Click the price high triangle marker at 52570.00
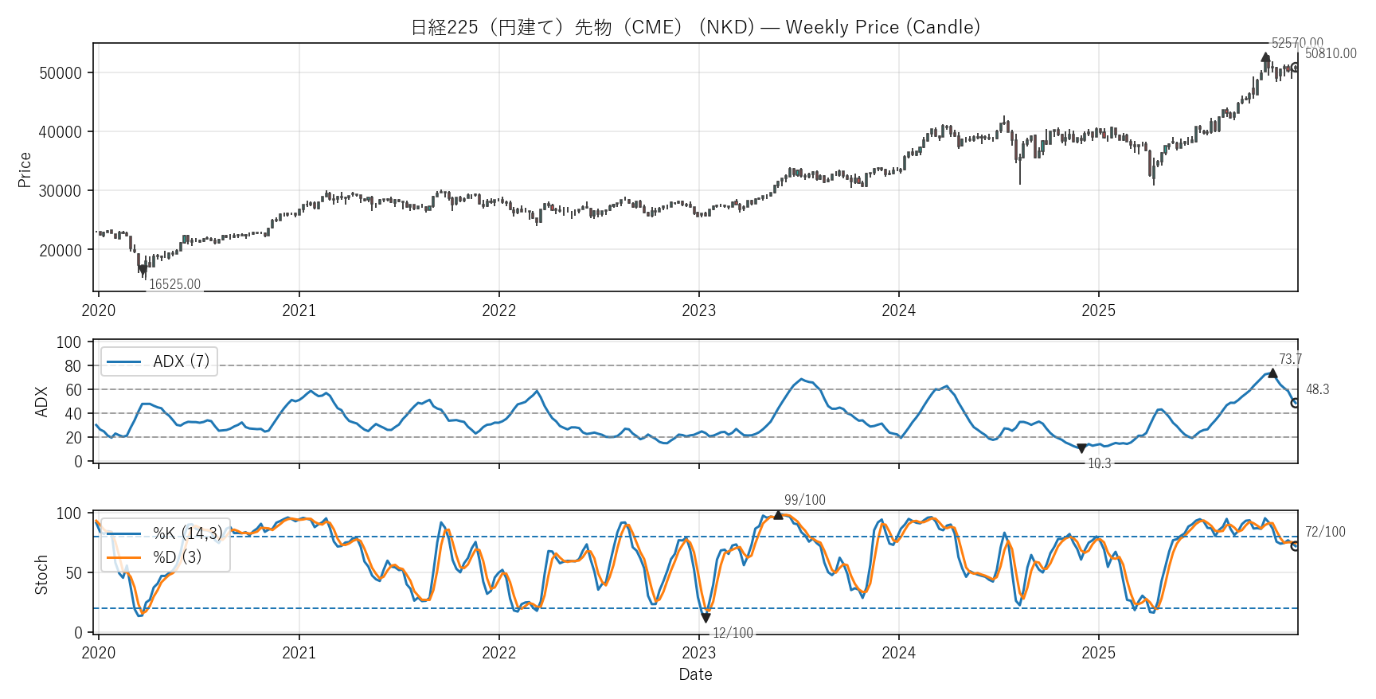The image size is (1376, 699). (1265, 57)
